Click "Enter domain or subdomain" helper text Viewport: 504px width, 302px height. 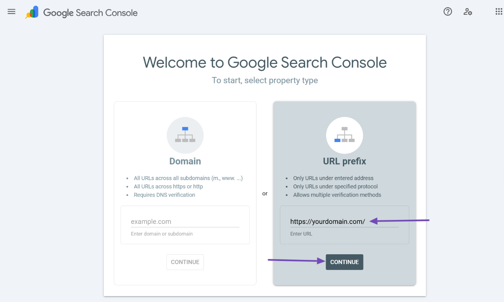point(162,234)
